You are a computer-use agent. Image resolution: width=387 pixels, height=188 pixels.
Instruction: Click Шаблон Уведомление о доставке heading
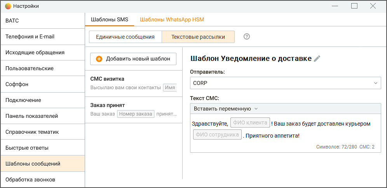tap(251, 59)
